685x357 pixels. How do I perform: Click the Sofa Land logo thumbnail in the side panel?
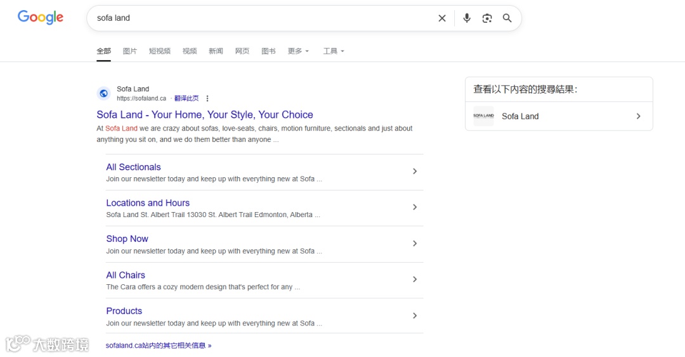[x=483, y=116]
